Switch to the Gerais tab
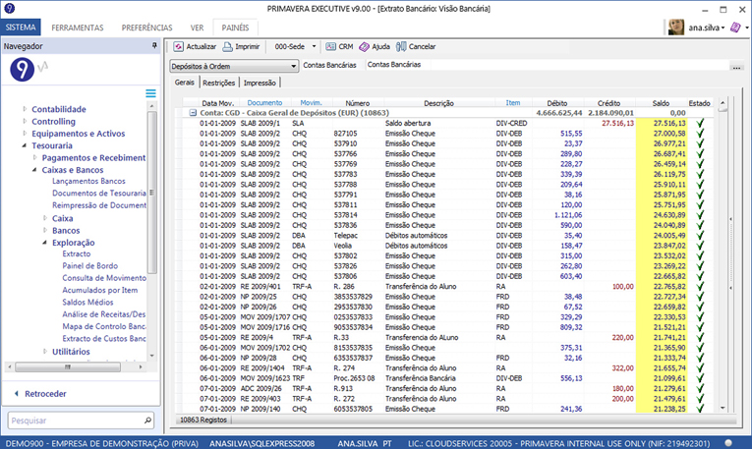Image resolution: width=752 pixels, height=449 pixels. click(x=185, y=83)
